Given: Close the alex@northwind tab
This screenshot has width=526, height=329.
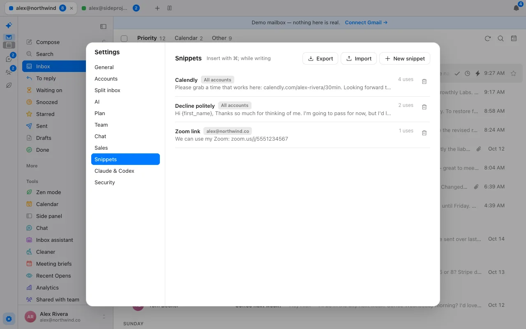Looking at the screenshot, I should tap(72, 8).
